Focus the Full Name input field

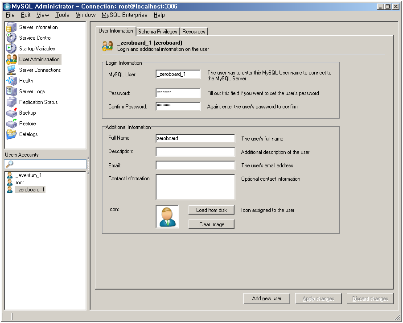click(195, 138)
